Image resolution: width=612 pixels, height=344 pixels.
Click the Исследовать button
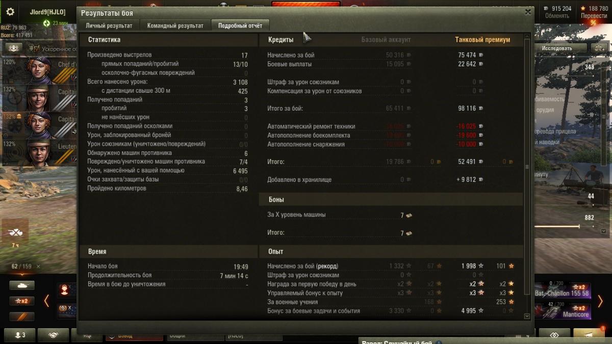(557, 48)
